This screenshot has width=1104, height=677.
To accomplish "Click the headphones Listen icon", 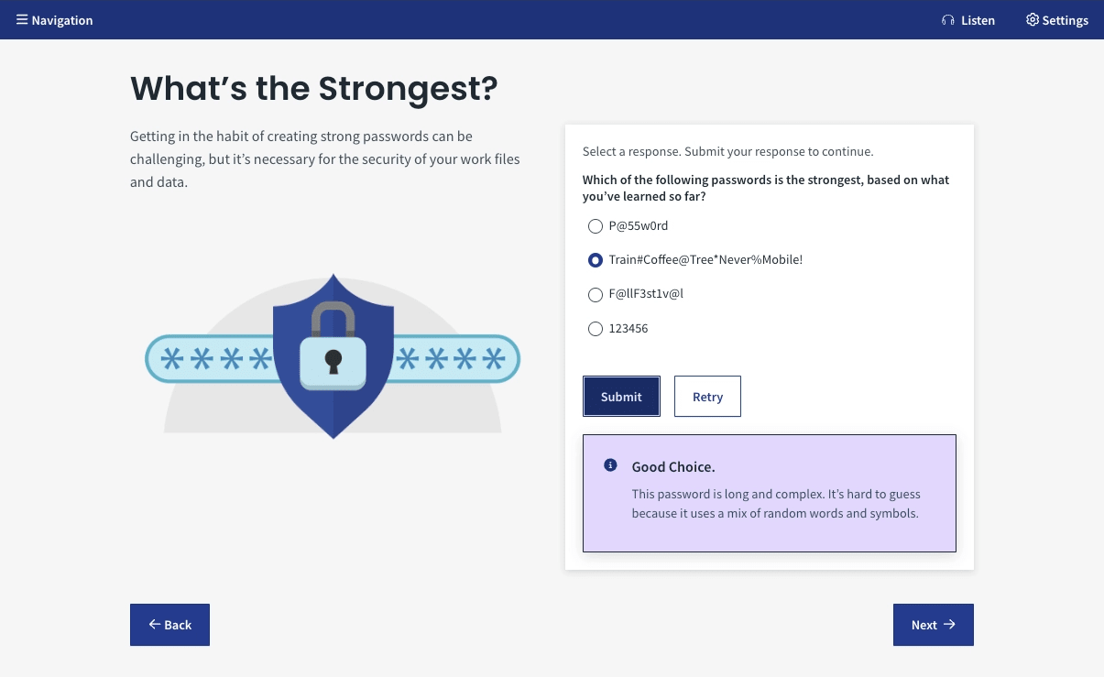I will tap(947, 20).
